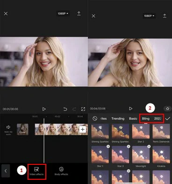This screenshot has height=184, width=172.
Task: Open Body effects in the bottom toolbar
Action: (61, 171)
